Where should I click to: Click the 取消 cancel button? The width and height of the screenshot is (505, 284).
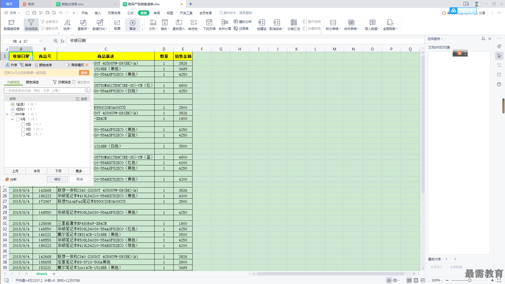pyautogui.click(x=80, y=179)
